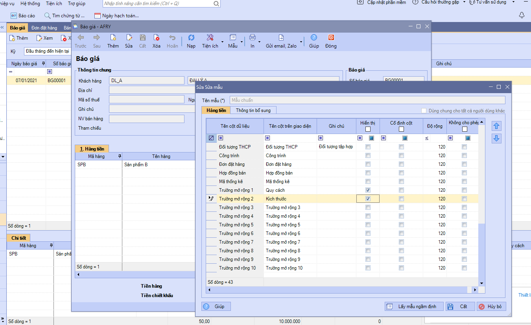Click the Xóa delete icon in toolbar
This screenshot has width=531, height=325.
[157, 38]
